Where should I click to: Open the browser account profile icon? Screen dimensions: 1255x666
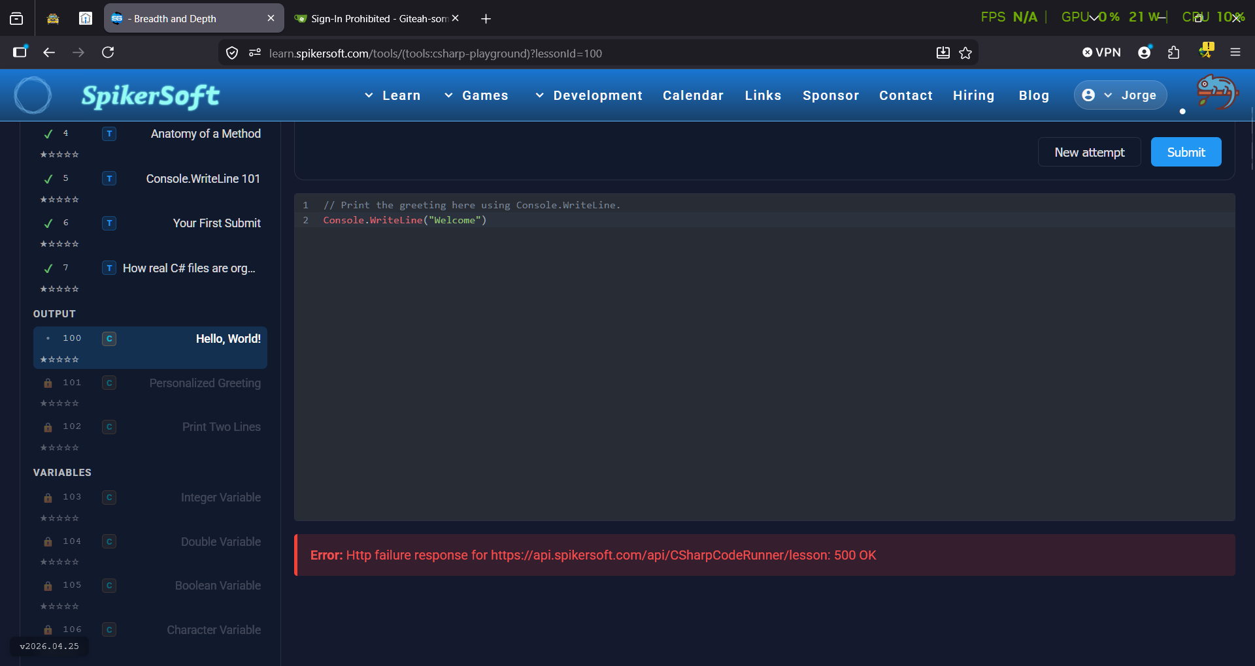click(x=1145, y=52)
